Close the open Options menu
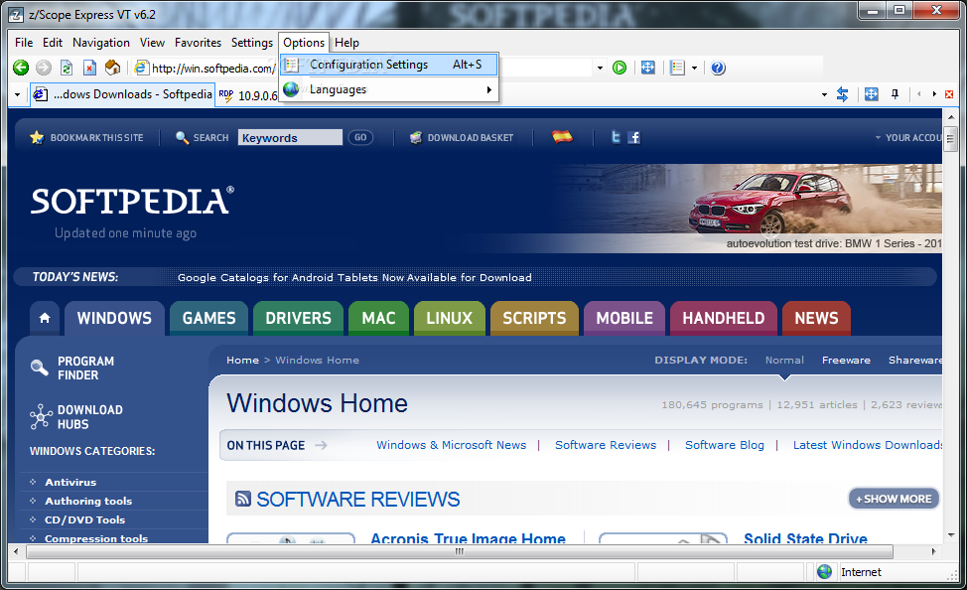The height and width of the screenshot is (590, 967). tap(304, 43)
